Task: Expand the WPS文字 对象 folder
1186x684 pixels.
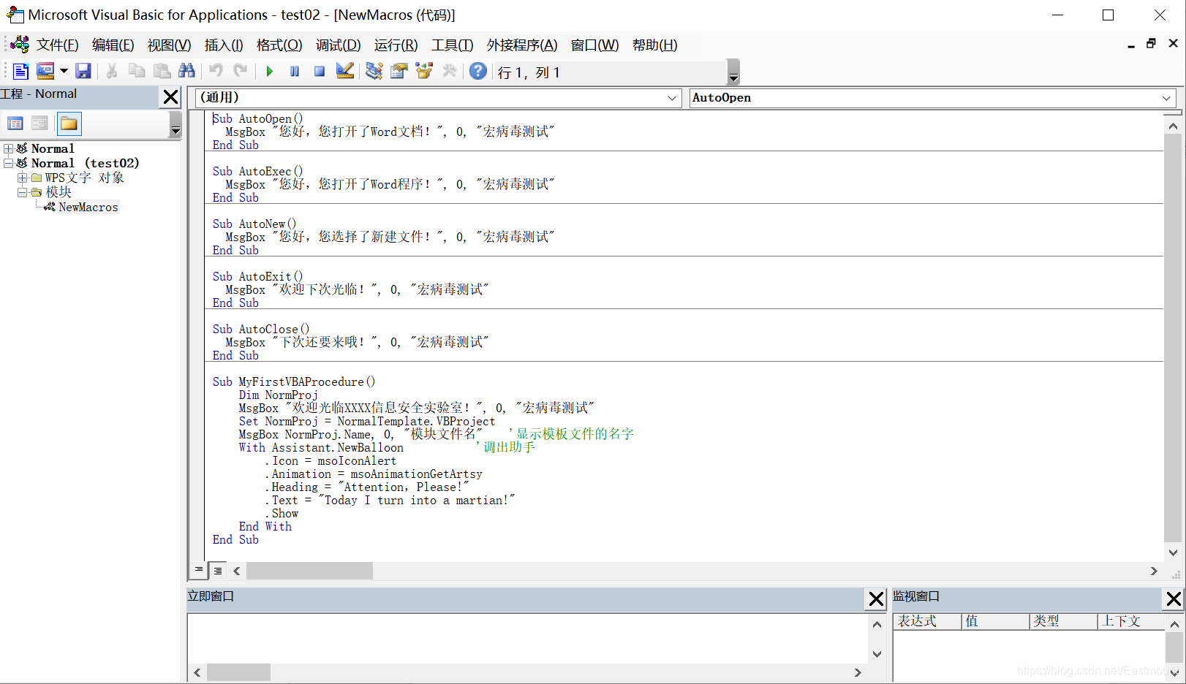Action: pyautogui.click(x=22, y=178)
